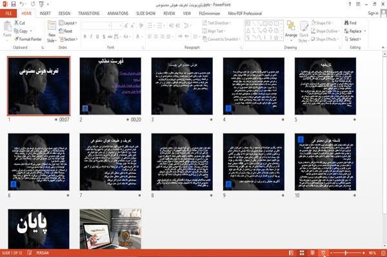
Task: Open the Select dropdown in Editing
Action: pos(353,39)
